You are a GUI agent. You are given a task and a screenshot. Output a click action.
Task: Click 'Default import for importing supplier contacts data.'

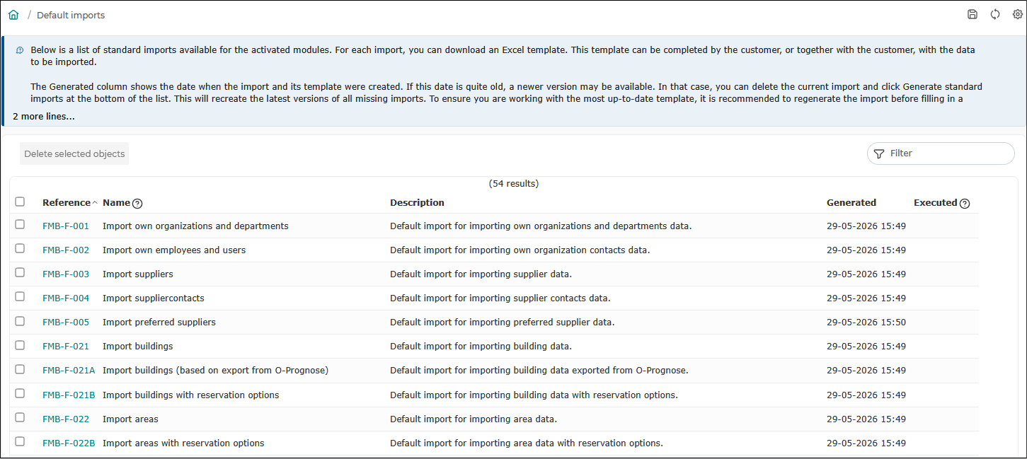point(500,298)
